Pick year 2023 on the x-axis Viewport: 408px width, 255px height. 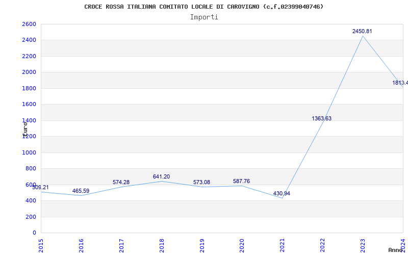[363, 244]
